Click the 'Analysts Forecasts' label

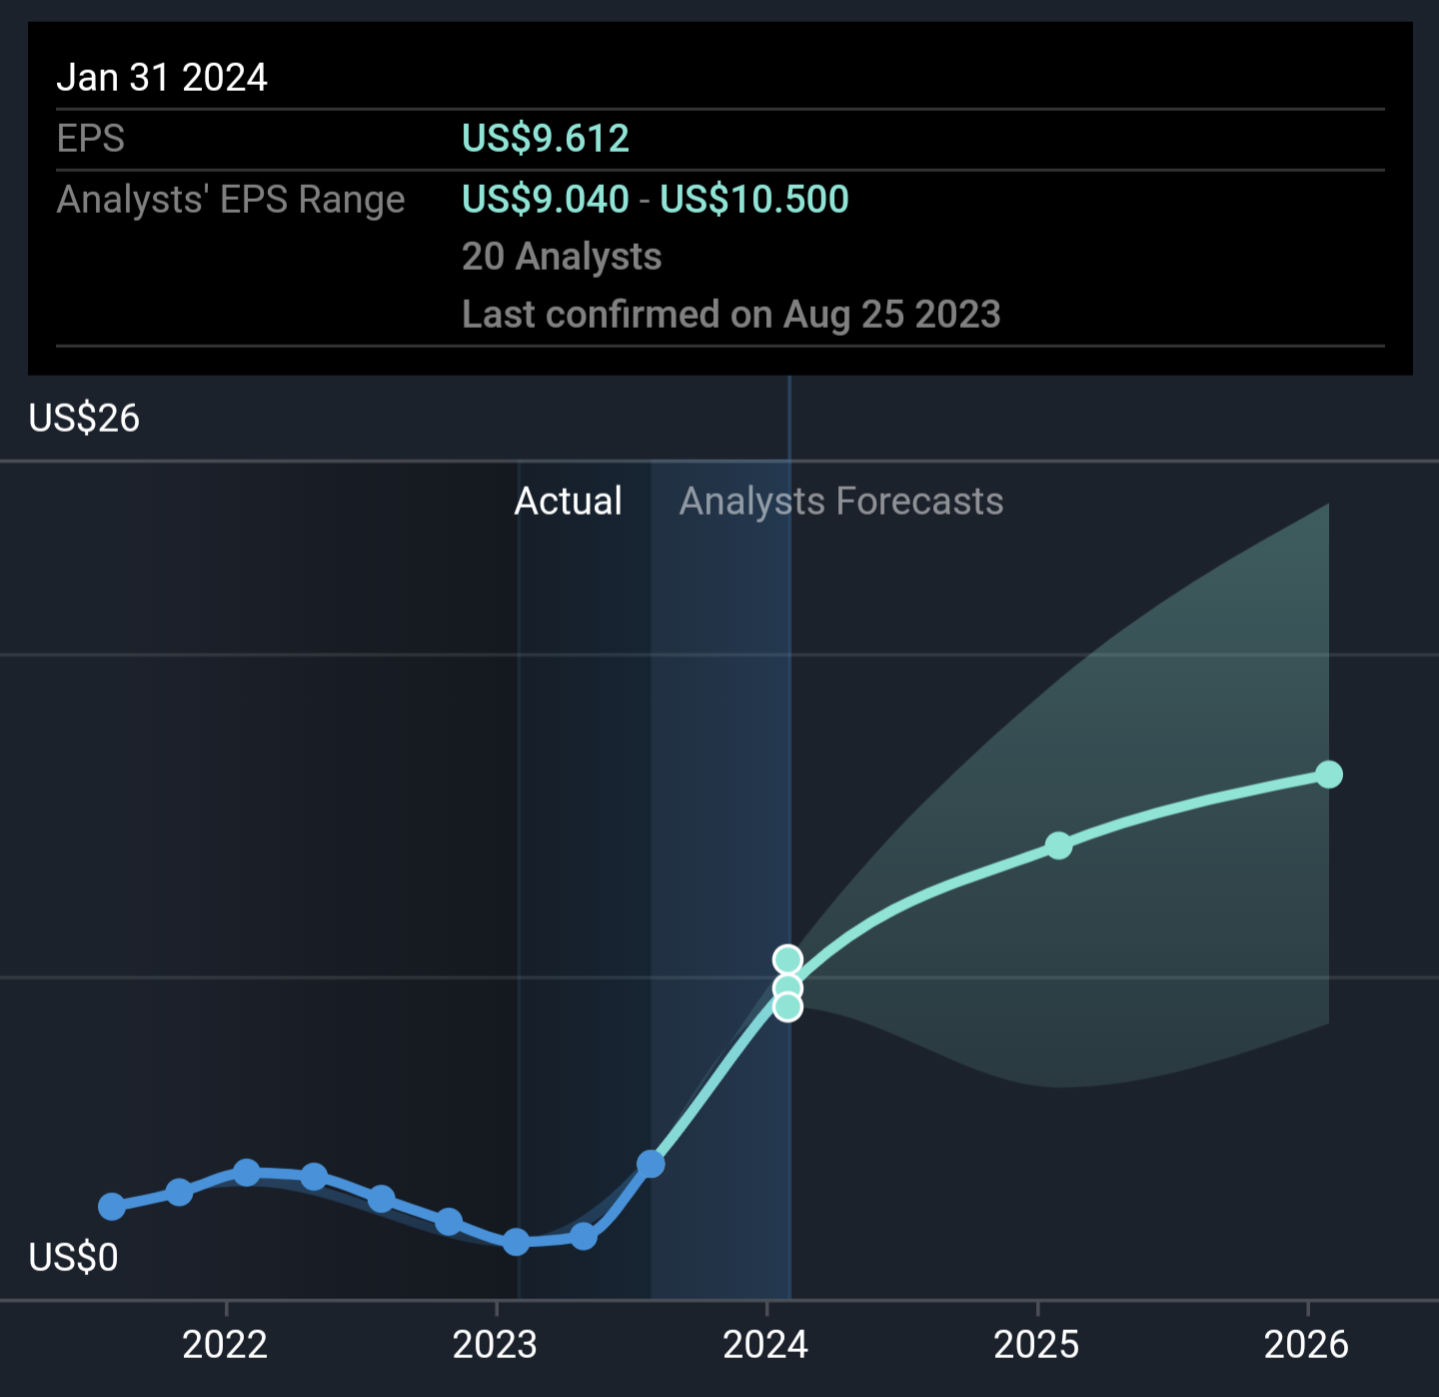coord(840,501)
